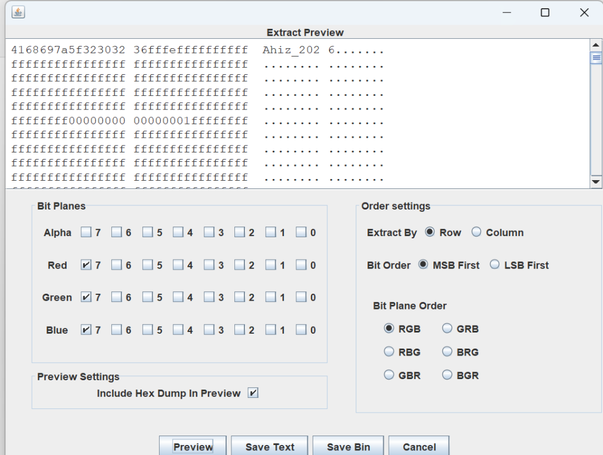Viewport: 603px width, 455px height.
Task: Click the vertical scrollbar thumb
Action: (x=596, y=58)
